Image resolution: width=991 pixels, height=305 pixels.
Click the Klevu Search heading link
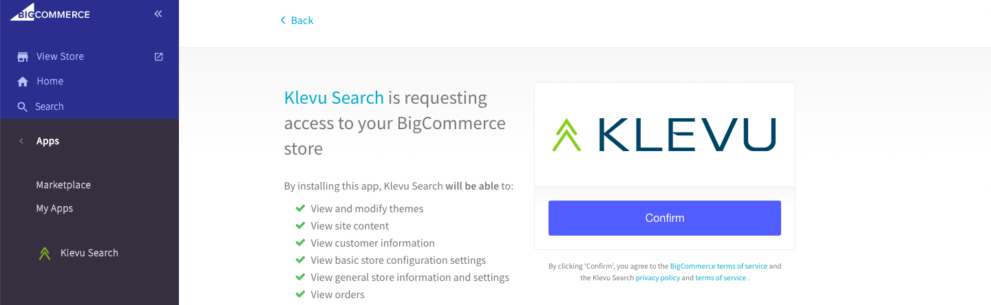(334, 98)
